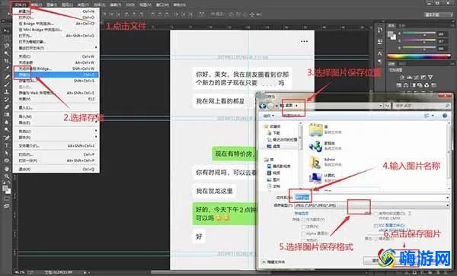
Task: Expand the 脚本 submenu
Action: pos(57,138)
